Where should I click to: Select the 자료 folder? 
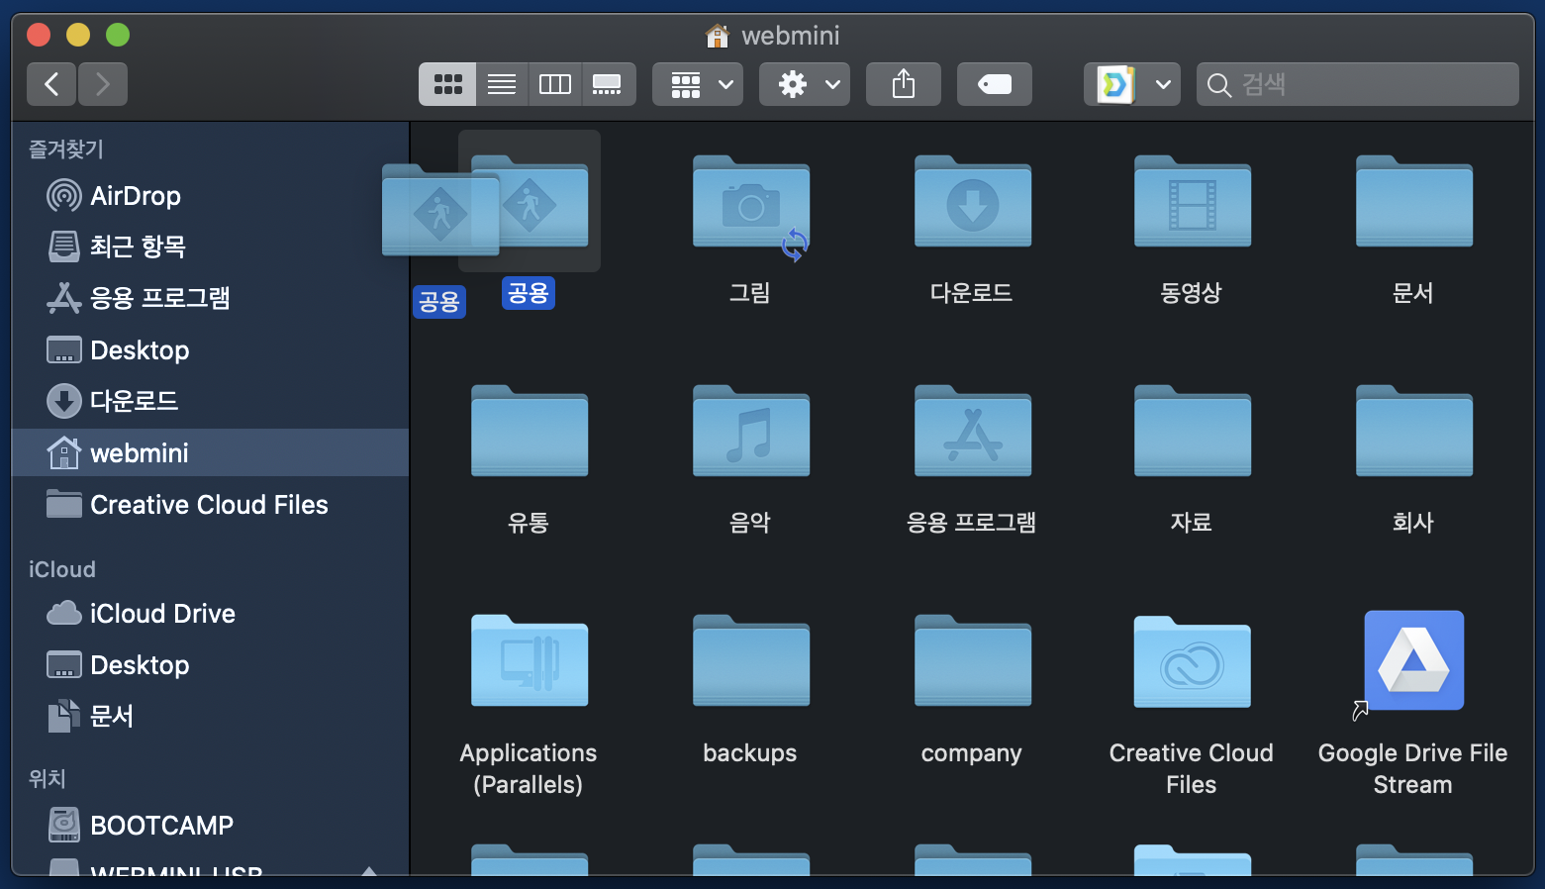[x=1193, y=431]
